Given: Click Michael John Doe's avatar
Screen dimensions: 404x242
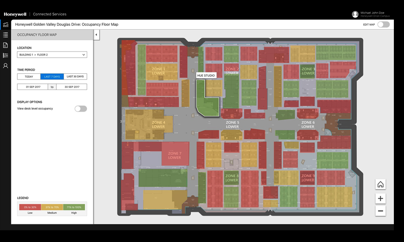Looking at the screenshot, I should (x=355, y=14).
